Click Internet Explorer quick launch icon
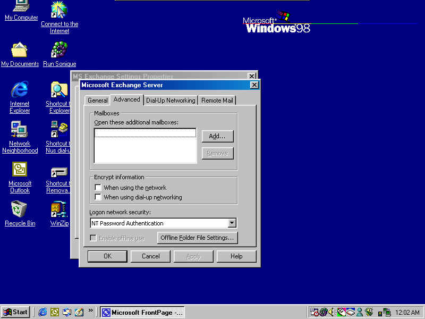The image size is (425, 319). coord(42,312)
